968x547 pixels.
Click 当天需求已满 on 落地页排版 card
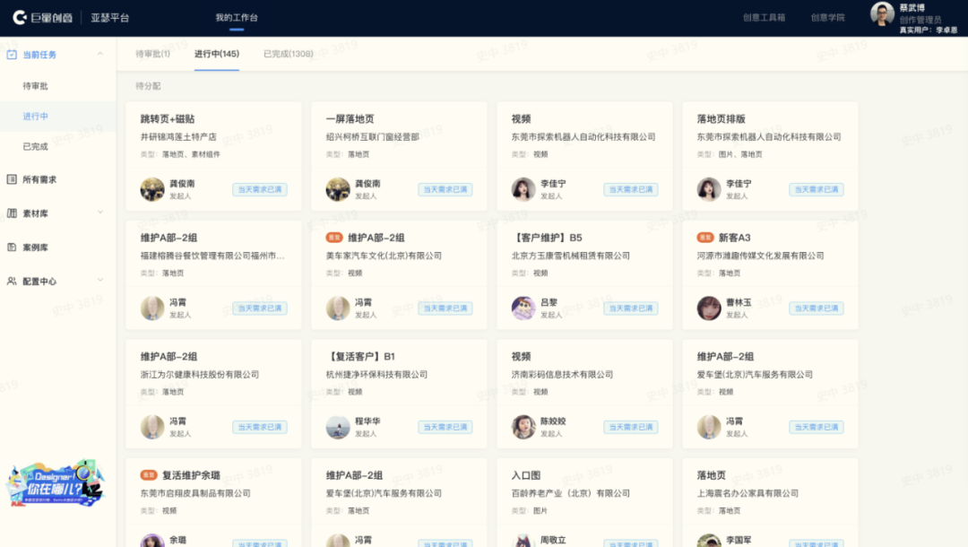point(817,189)
